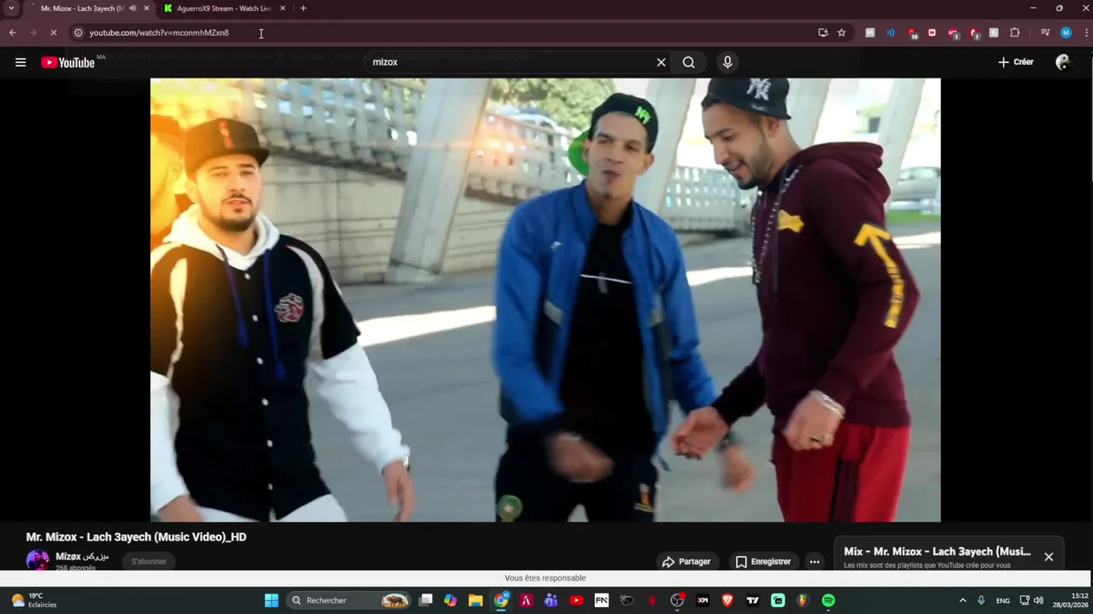Close the Mr. Mizox tab
The height and width of the screenshot is (614, 1093).
coord(146,9)
